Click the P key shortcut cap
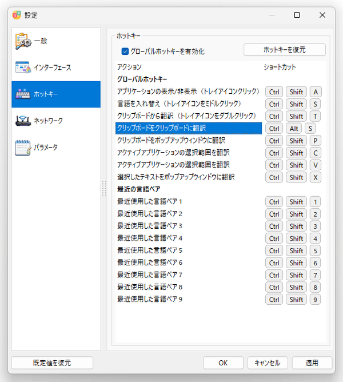This screenshot has height=382, width=343. (315, 141)
